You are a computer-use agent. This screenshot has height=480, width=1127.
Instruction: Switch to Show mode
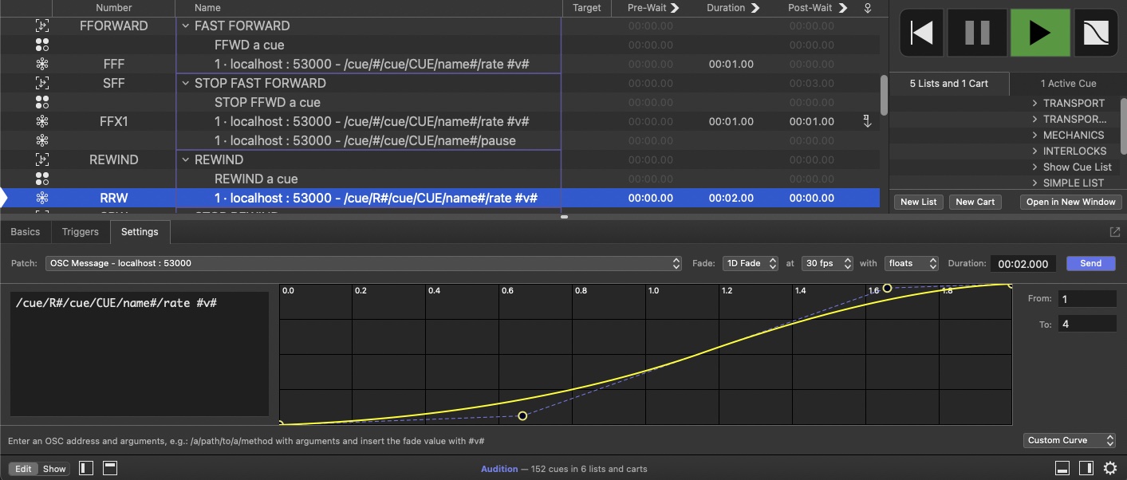click(x=54, y=469)
